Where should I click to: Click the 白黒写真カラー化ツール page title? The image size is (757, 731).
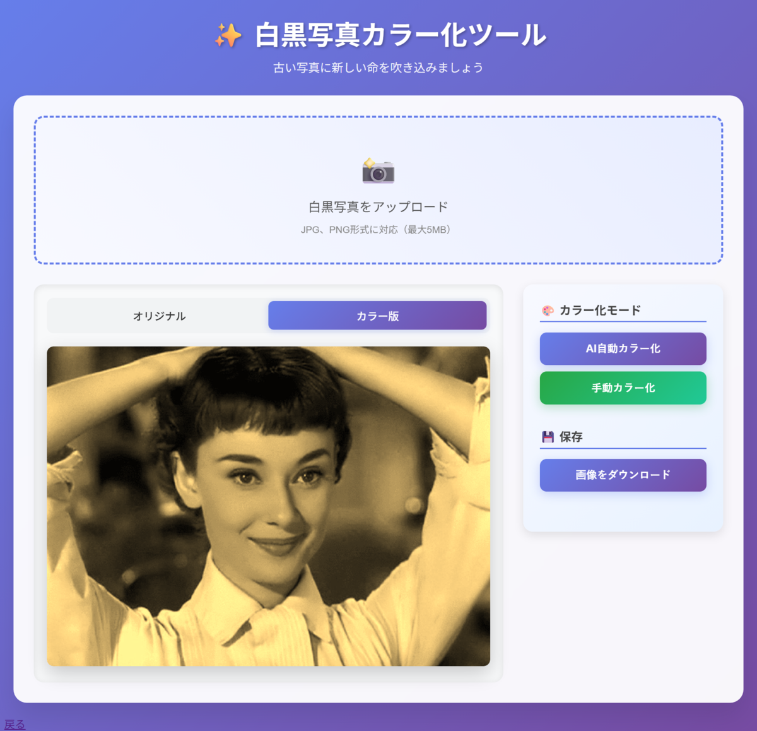click(401, 35)
